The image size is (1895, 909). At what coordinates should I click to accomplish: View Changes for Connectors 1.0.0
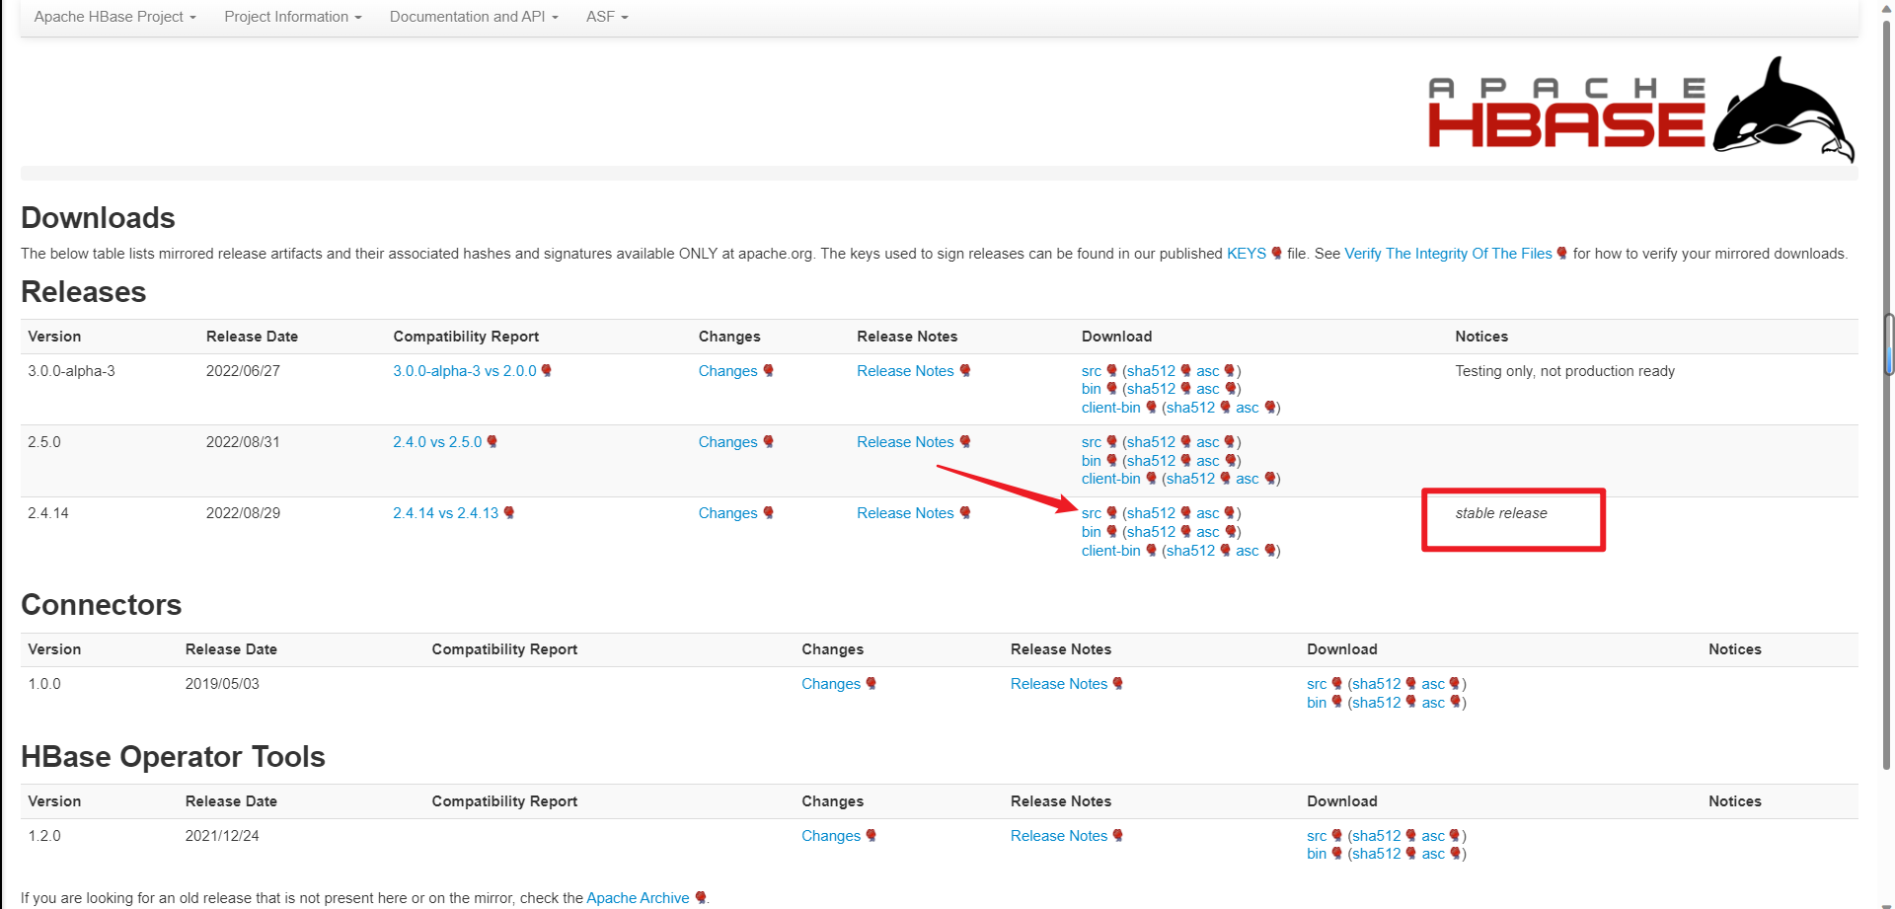(x=831, y=684)
